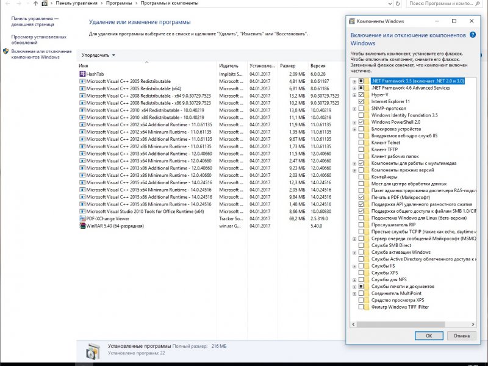Image resolution: width=488 pixels, height=366 pixels.
Task: Open help via the blue question mark icon
Action: pos(472,35)
